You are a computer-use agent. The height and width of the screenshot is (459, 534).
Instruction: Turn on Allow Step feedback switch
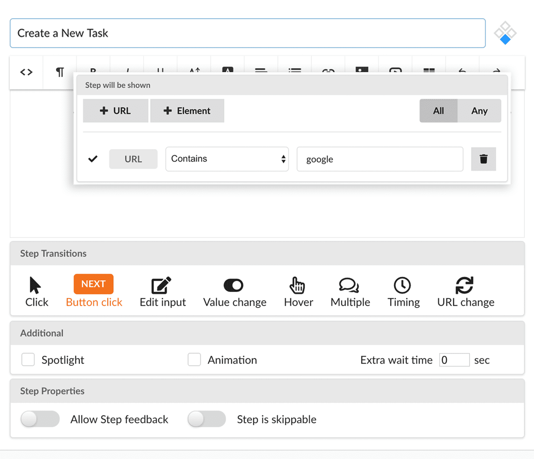(x=40, y=419)
